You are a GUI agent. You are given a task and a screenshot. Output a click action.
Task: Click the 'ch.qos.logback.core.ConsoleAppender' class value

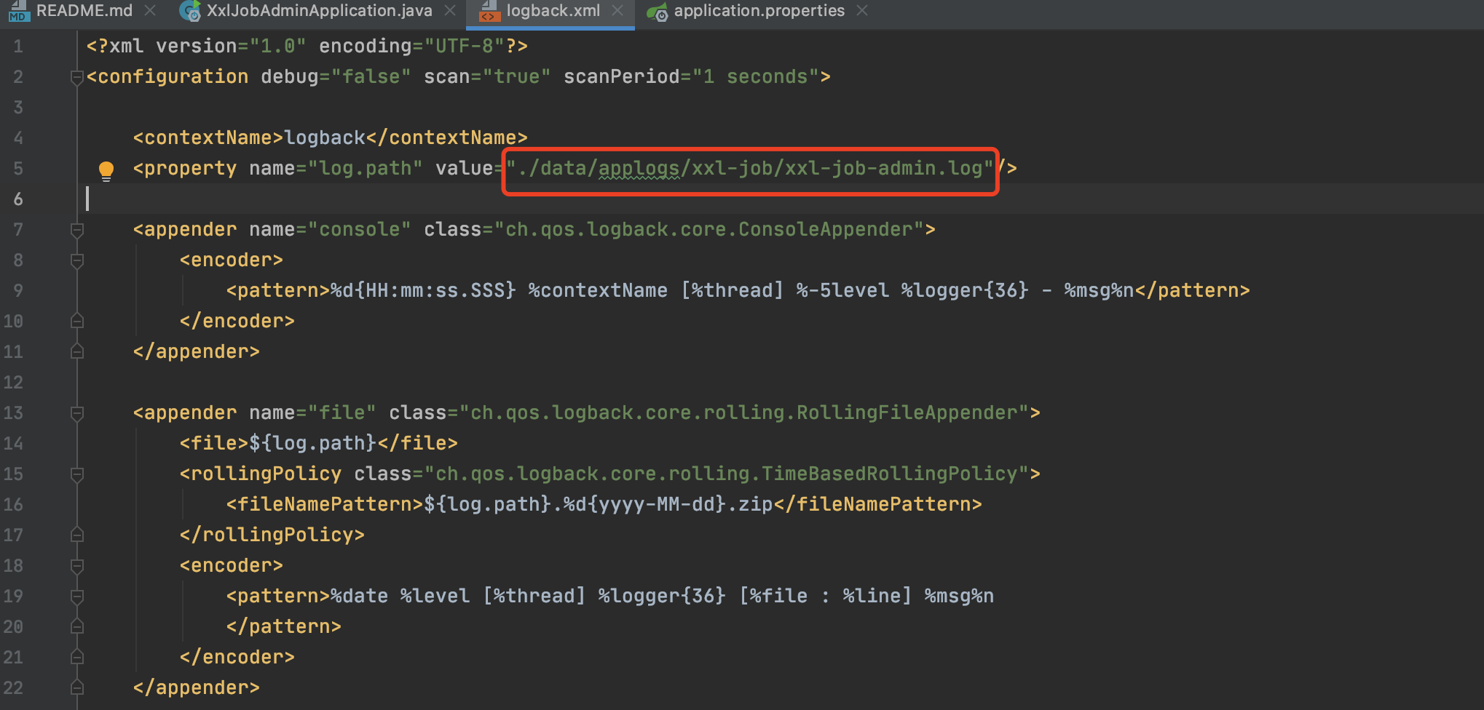click(x=710, y=230)
